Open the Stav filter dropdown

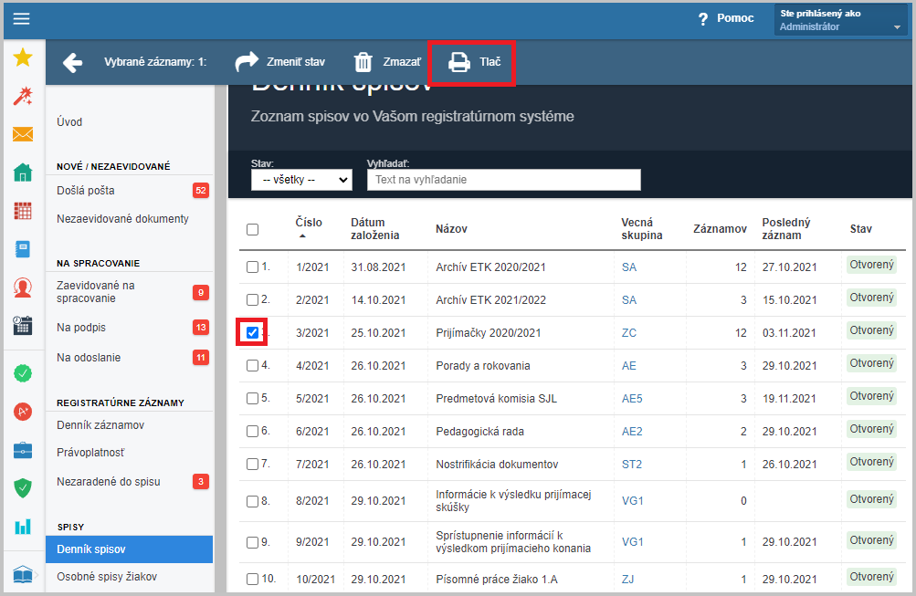tap(301, 180)
